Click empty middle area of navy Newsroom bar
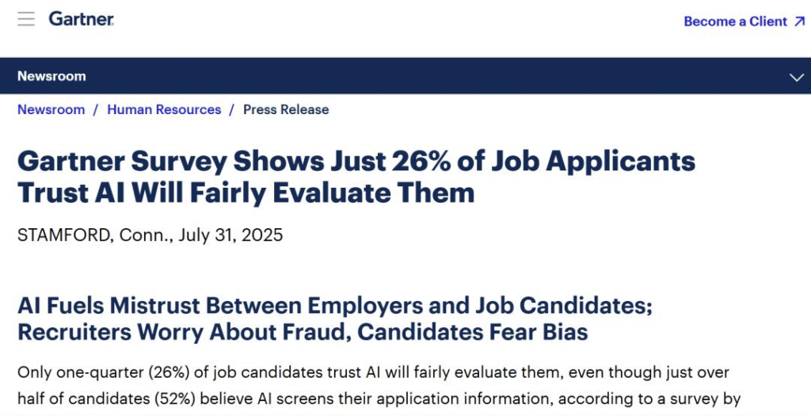This screenshot has height=416, width=811. pyautogui.click(x=436, y=77)
